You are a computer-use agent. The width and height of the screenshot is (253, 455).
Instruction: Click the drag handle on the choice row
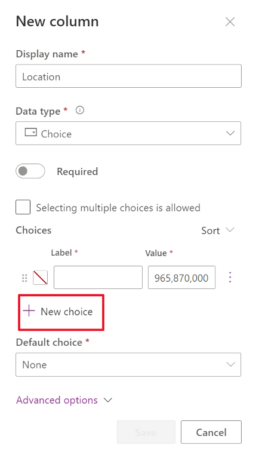[24, 278]
